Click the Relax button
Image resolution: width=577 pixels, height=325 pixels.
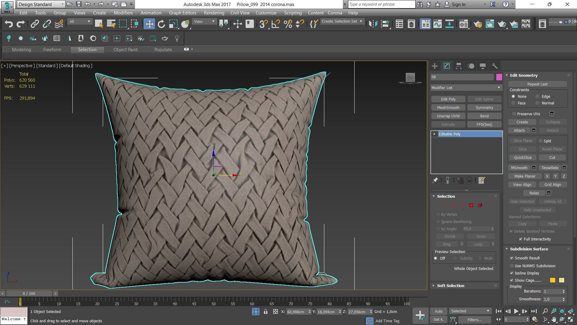(534, 193)
